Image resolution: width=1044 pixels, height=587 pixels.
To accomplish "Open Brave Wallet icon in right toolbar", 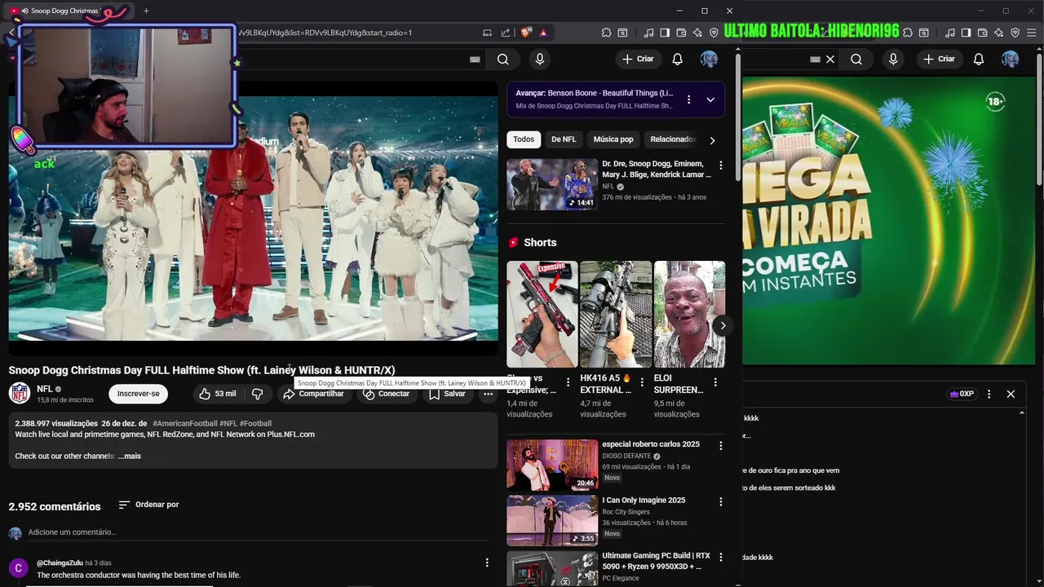I will click(983, 33).
